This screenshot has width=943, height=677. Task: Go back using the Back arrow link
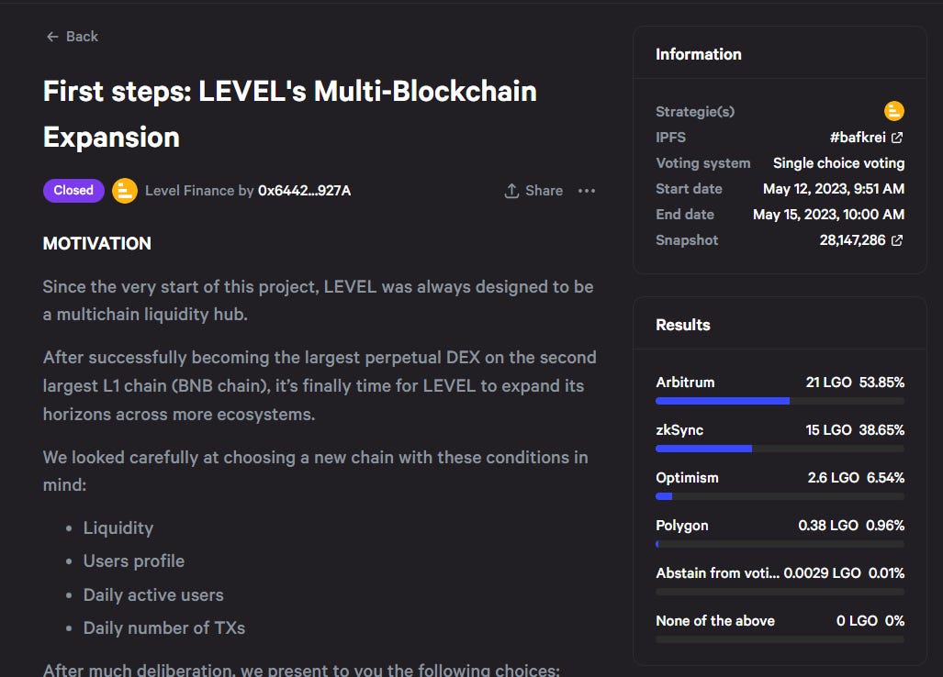(72, 37)
